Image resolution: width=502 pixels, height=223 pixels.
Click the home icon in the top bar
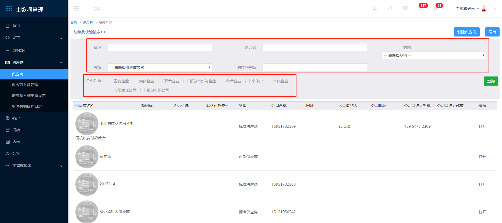pos(375,9)
